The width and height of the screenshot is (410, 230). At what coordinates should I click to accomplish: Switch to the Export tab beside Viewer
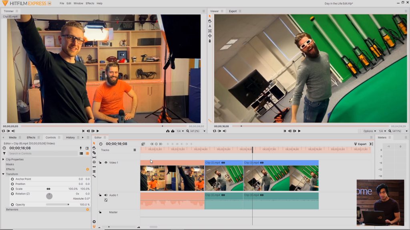click(x=233, y=11)
